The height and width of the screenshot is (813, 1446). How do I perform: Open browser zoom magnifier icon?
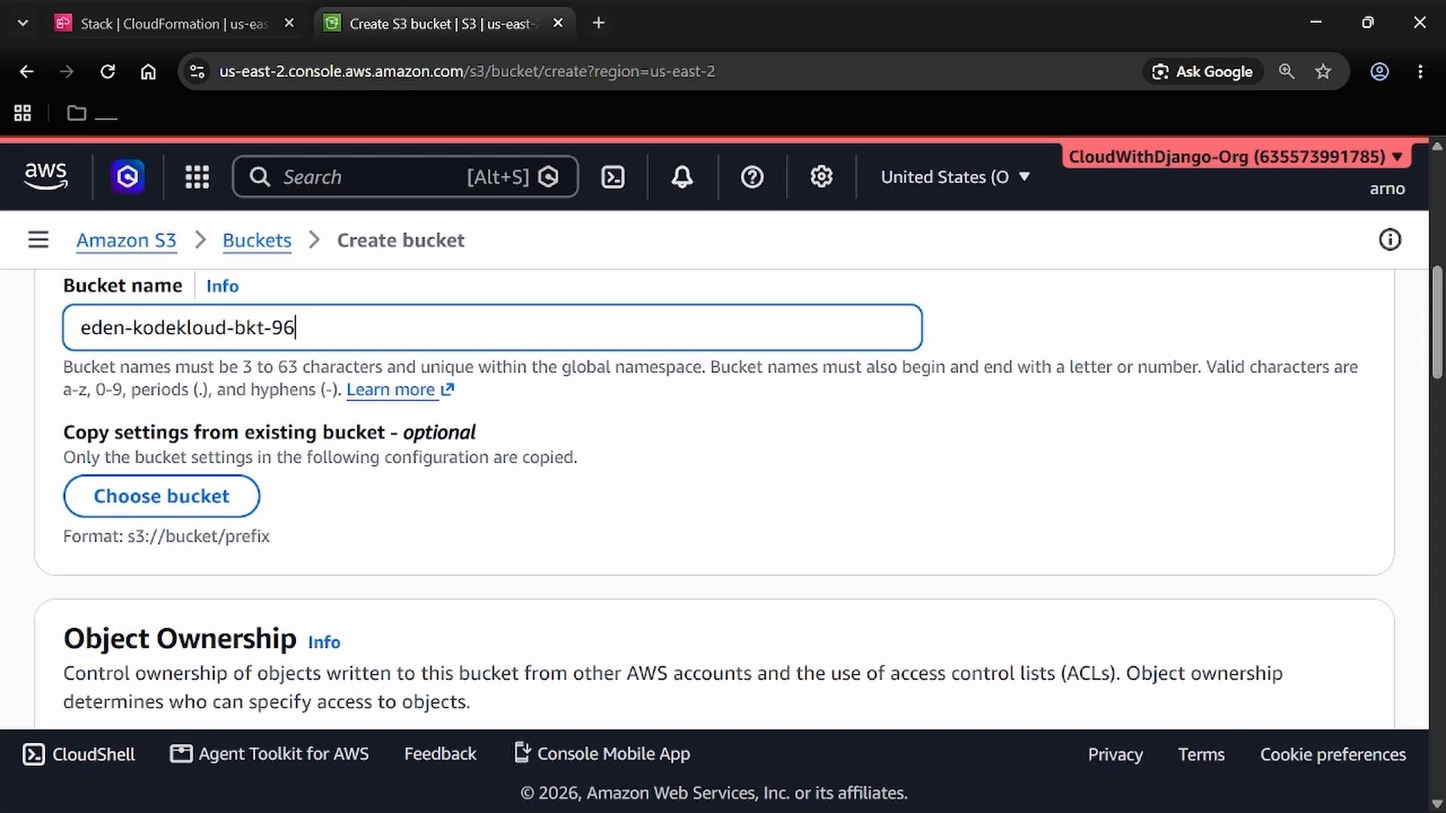[x=1286, y=72]
